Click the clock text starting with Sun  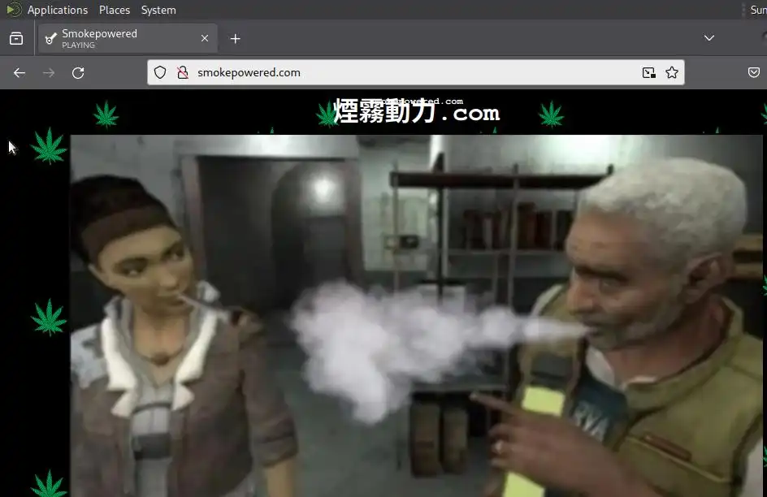point(758,10)
